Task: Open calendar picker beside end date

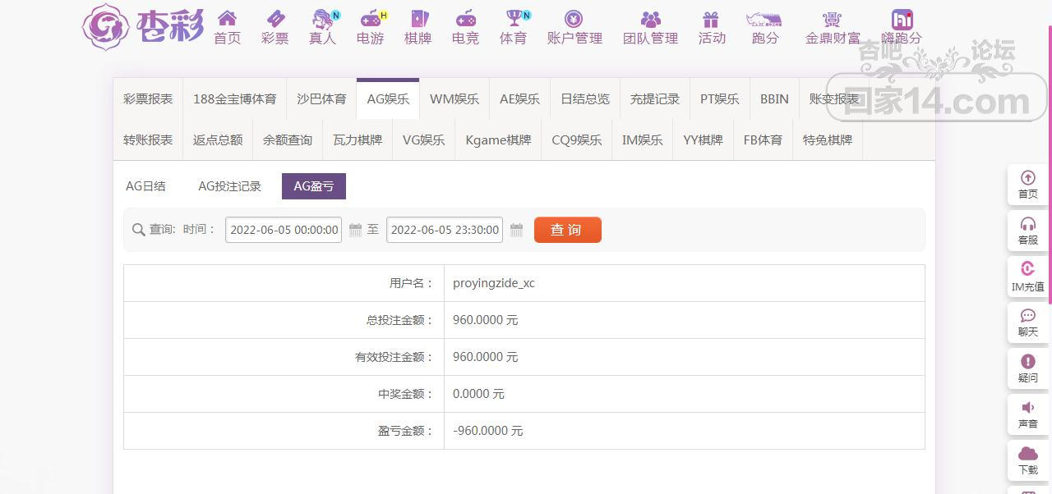Action: pyautogui.click(x=516, y=230)
